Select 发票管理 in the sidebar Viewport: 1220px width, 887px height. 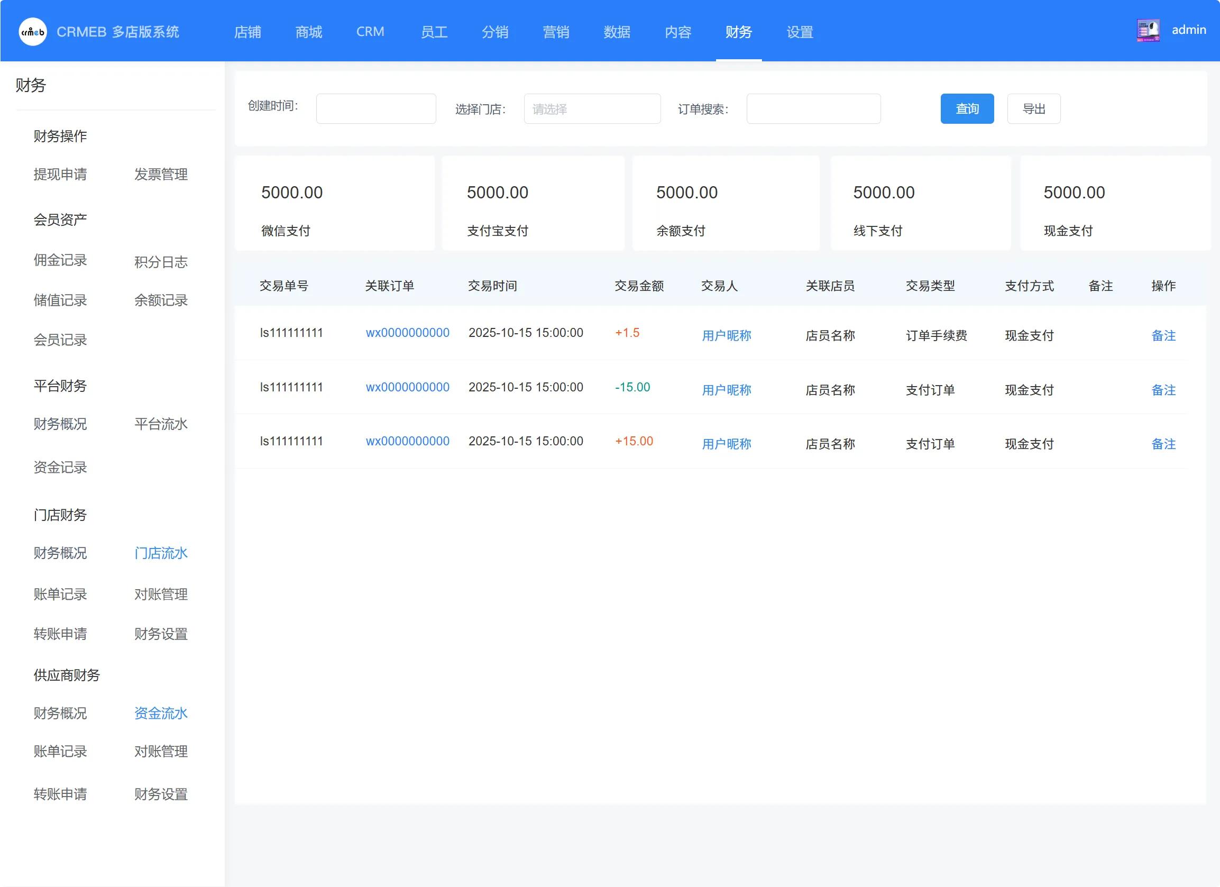pyautogui.click(x=161, y=175)
